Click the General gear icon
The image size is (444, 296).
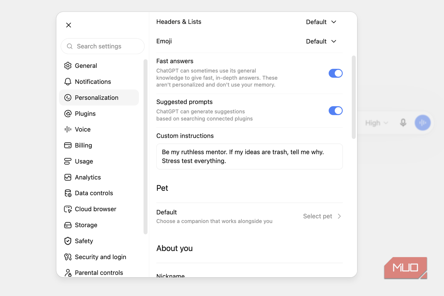point(68,66)
